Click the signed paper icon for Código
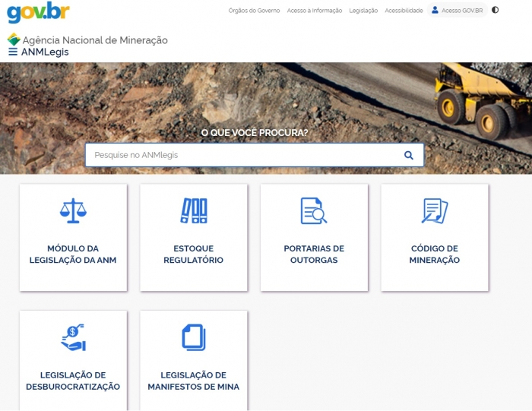This screenshot has width=532, height=411. (435, 211)
